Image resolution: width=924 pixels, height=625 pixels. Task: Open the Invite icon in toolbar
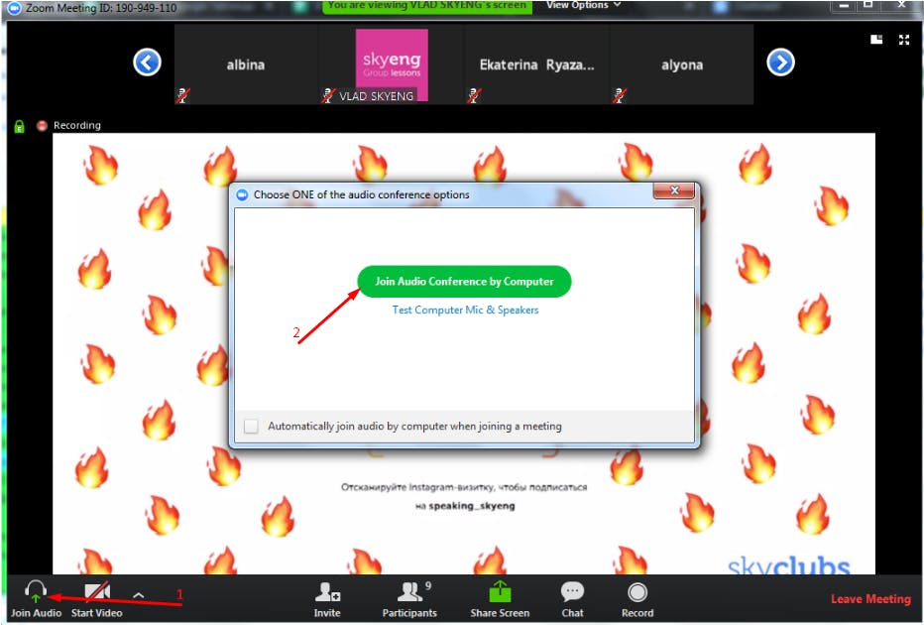pyautogui.click(x=327, y=592)
